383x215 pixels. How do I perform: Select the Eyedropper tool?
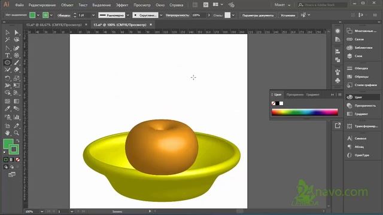(7, 109)
